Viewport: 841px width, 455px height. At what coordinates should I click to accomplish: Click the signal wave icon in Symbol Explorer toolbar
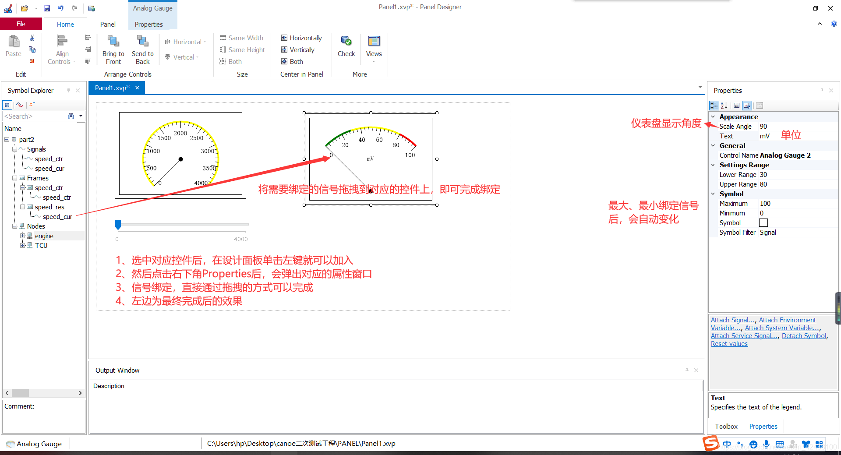coord(19,105)
